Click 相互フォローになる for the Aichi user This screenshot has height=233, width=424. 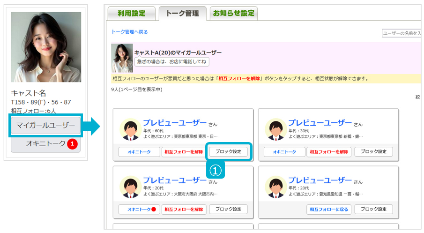[x=327, y=209]
